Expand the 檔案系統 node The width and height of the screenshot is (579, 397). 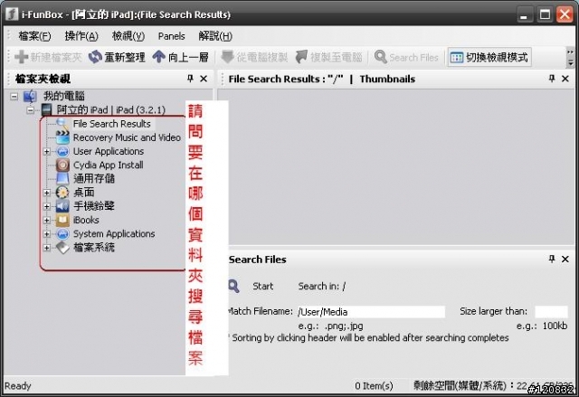click(47, 248)
